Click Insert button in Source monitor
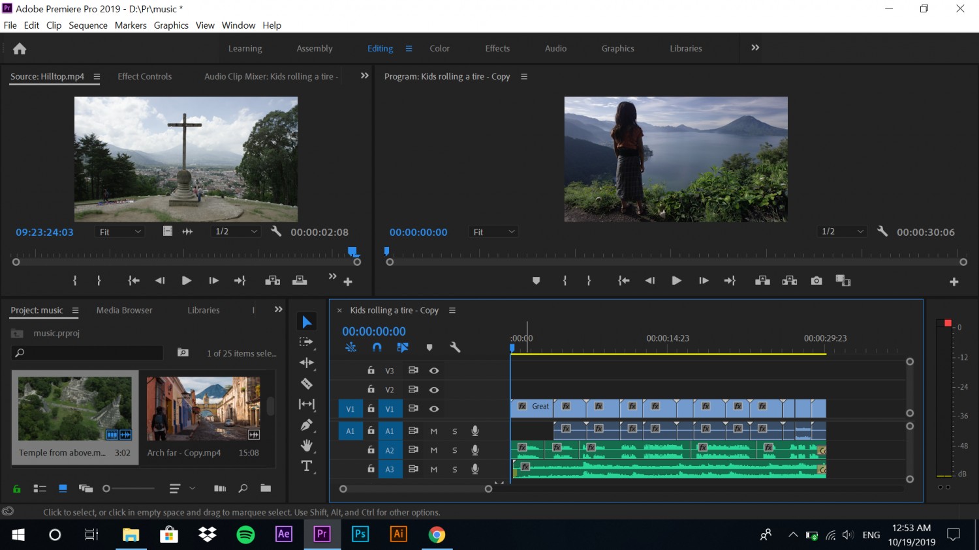The width and height of the screenshot is (979, 550). click(x=273, y=281)
